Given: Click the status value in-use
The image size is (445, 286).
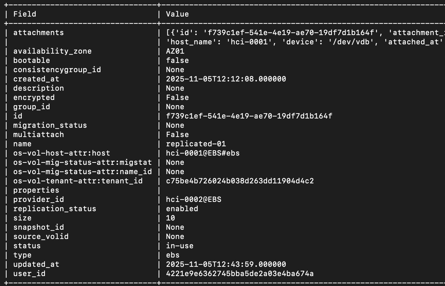Looking at the screenshot, I should 180,246.
